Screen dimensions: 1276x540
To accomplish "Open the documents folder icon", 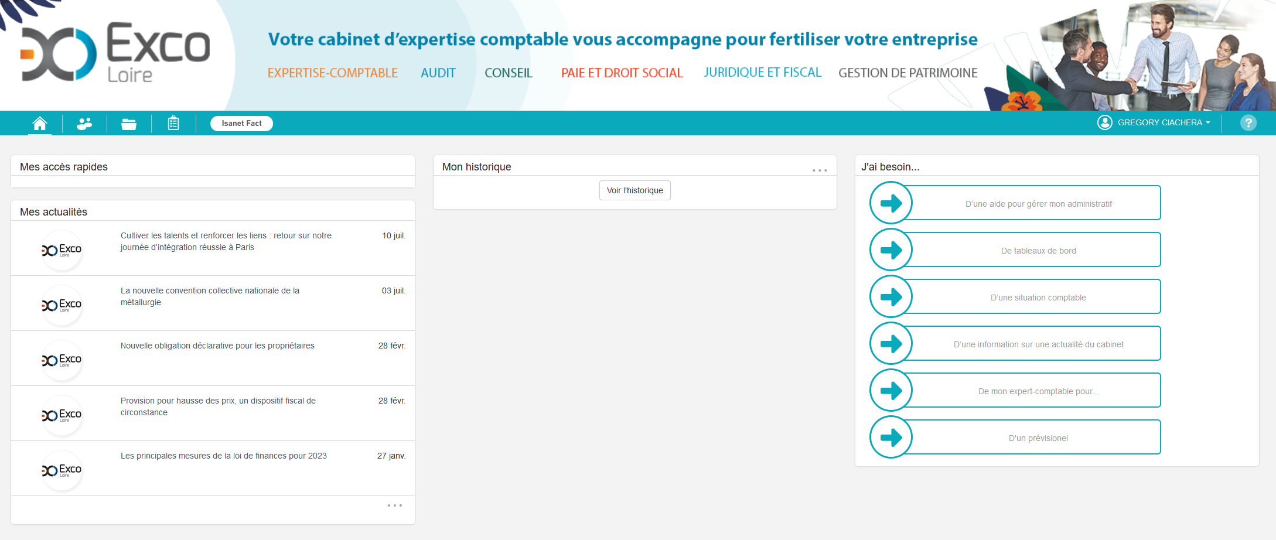I will (129, 124).
